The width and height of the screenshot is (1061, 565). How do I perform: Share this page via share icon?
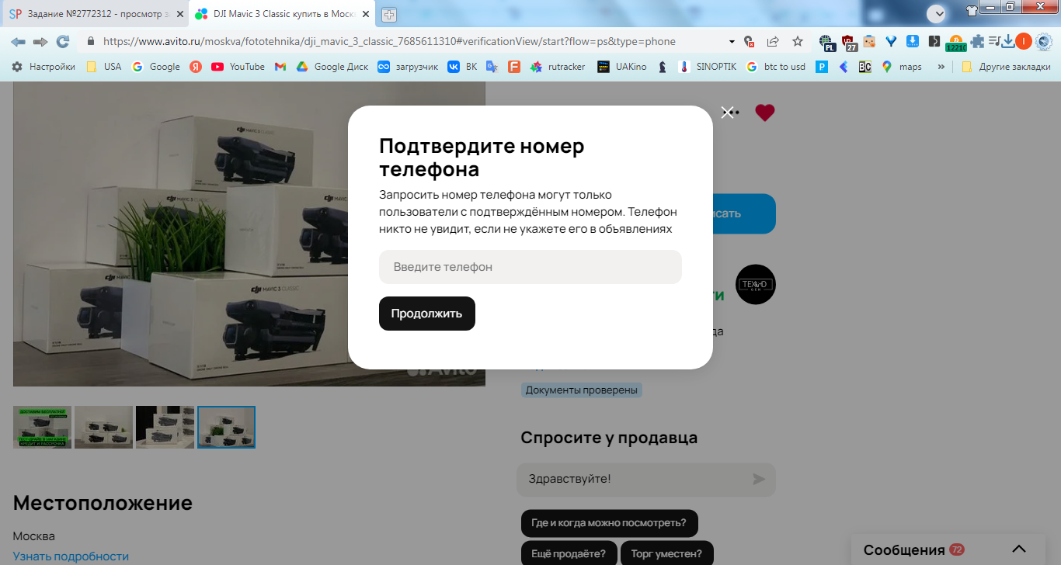coord(773,42)
